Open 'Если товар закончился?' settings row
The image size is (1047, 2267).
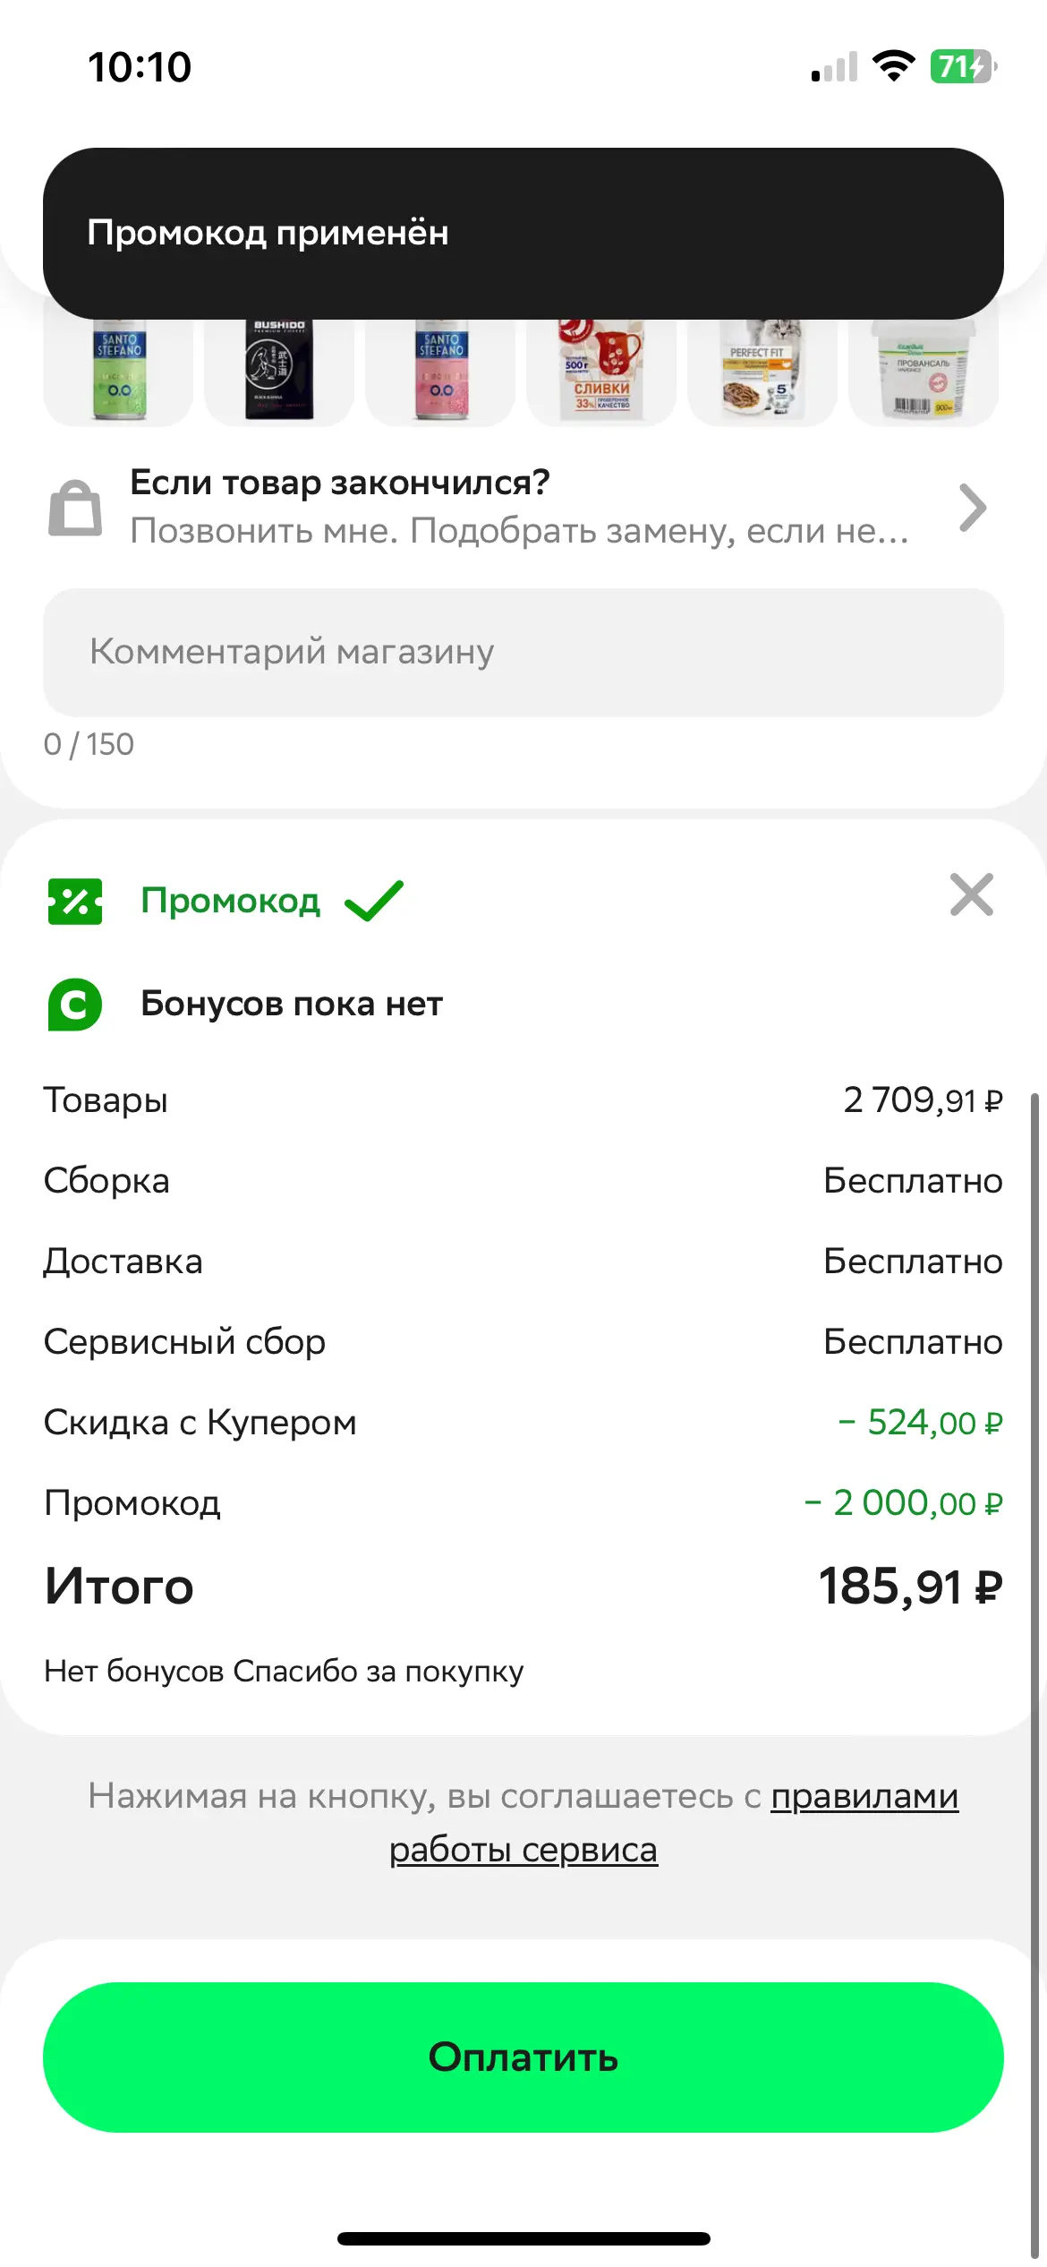pos(523,507)
